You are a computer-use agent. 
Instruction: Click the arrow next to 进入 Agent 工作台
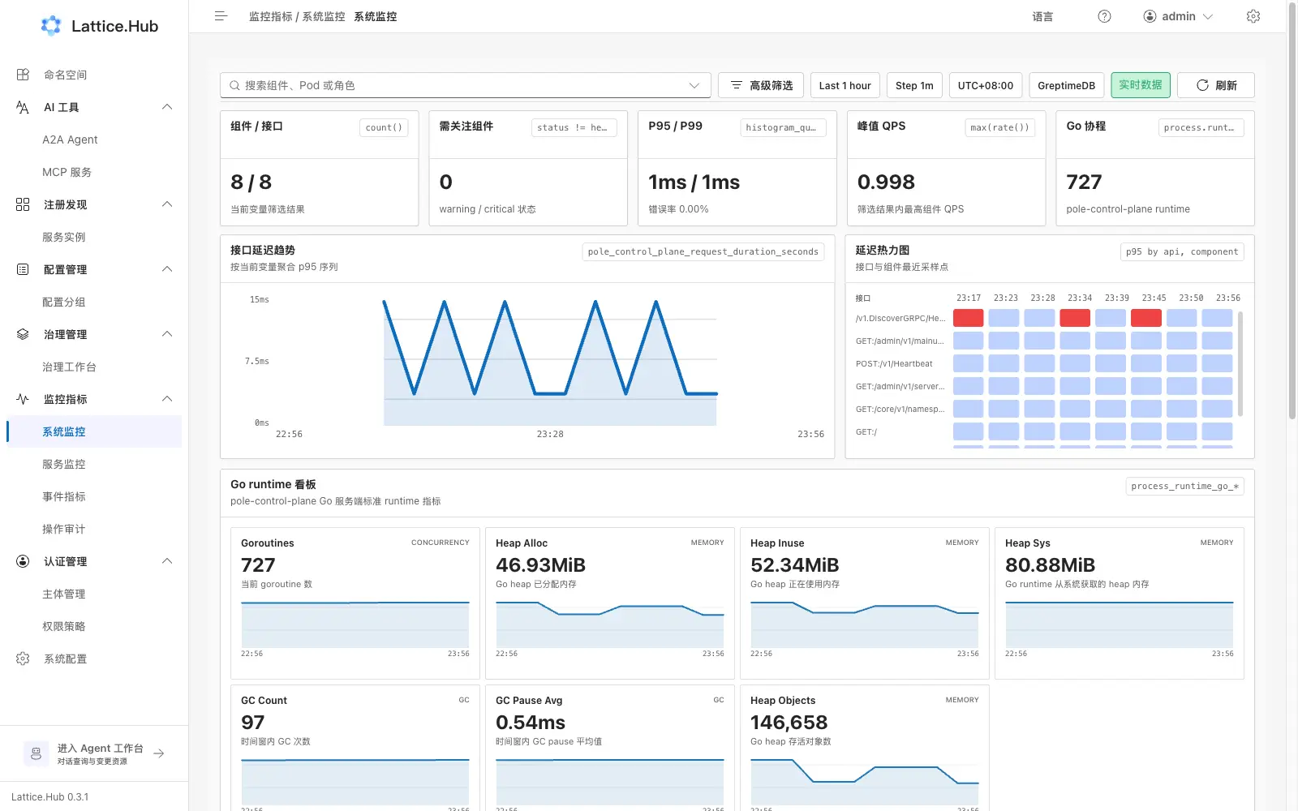tap(159, 753)
